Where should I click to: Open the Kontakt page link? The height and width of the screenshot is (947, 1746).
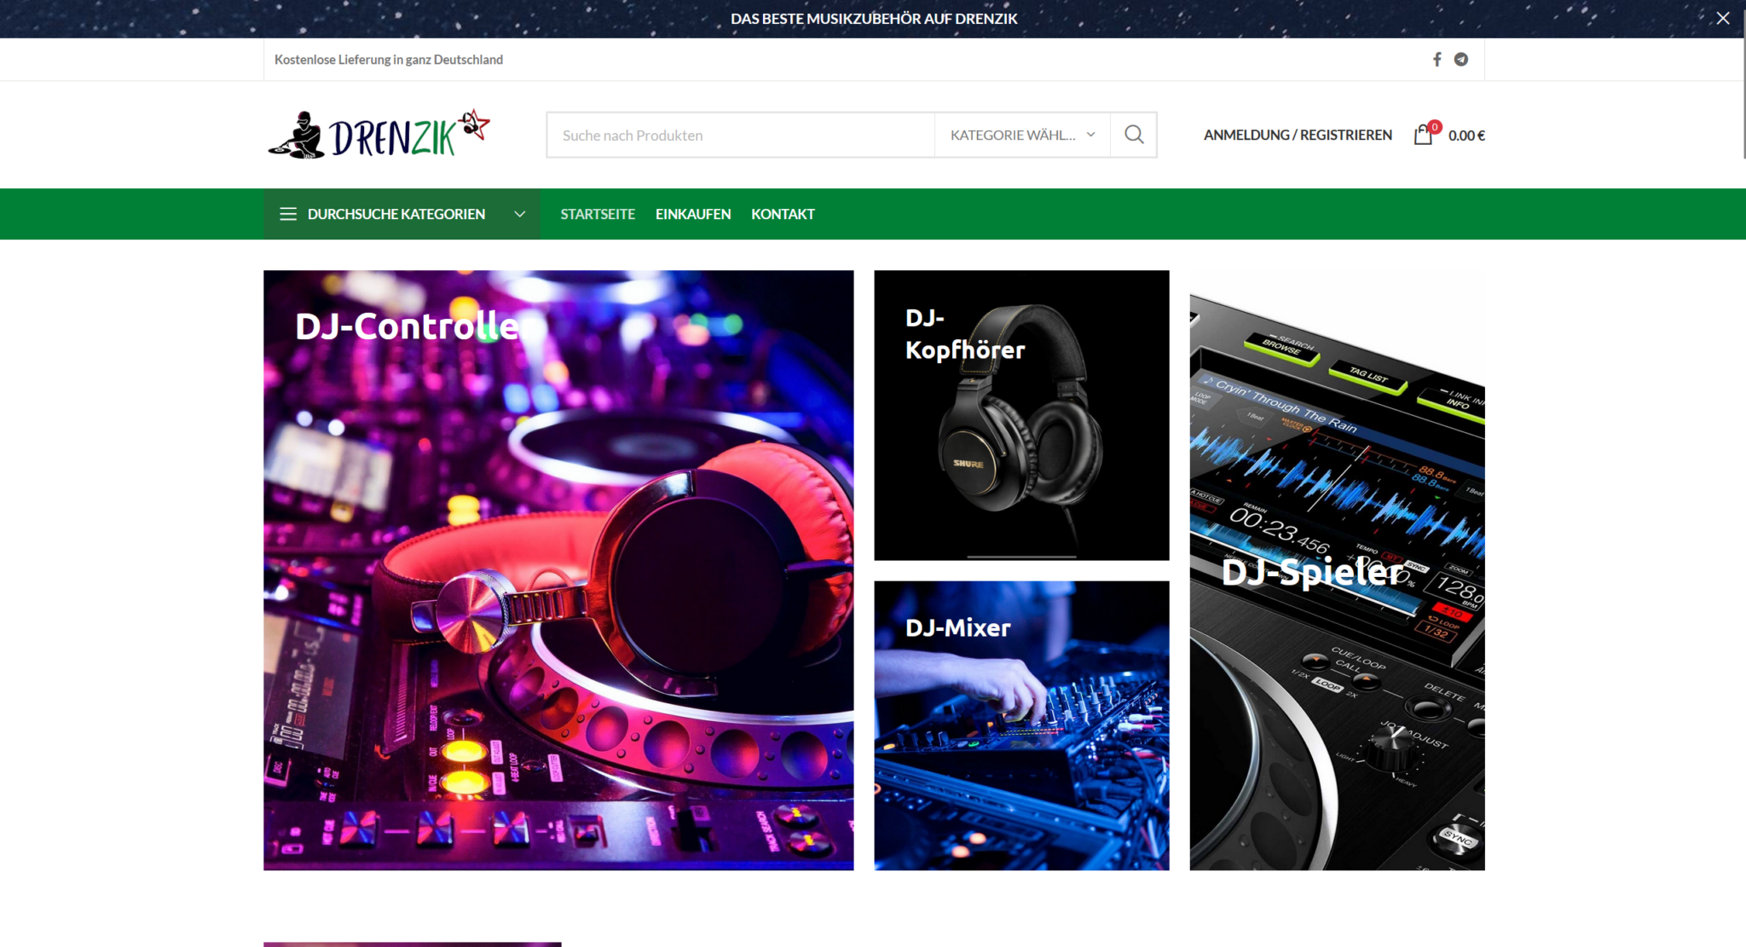point(783,214)
